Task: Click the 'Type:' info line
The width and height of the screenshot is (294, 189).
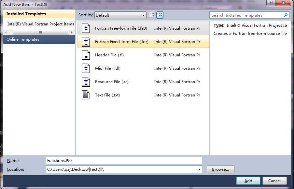Action: pyautogui.click(x=250, y=25)
